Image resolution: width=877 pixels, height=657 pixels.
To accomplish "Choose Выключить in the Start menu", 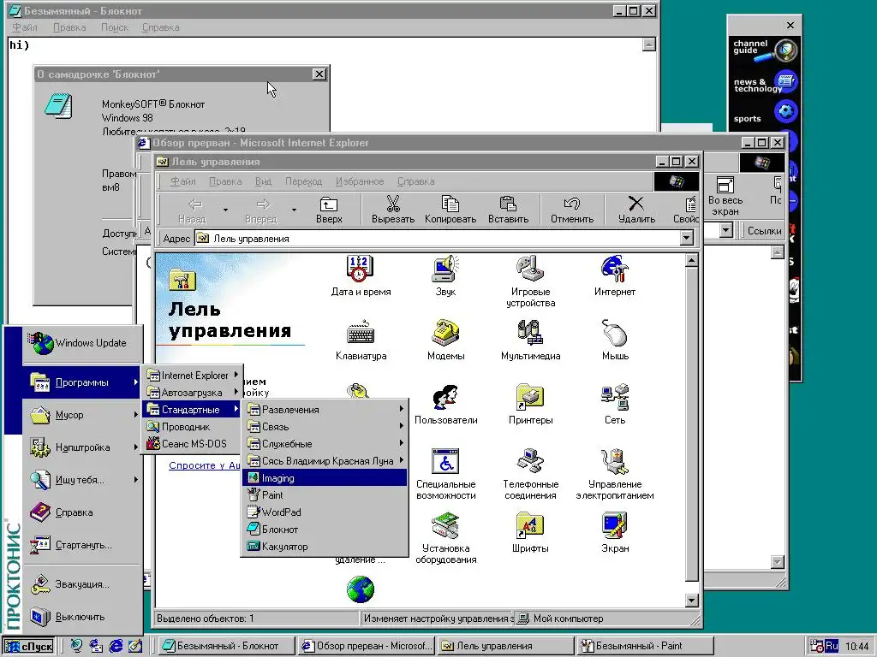I will (x=81, y=617).
